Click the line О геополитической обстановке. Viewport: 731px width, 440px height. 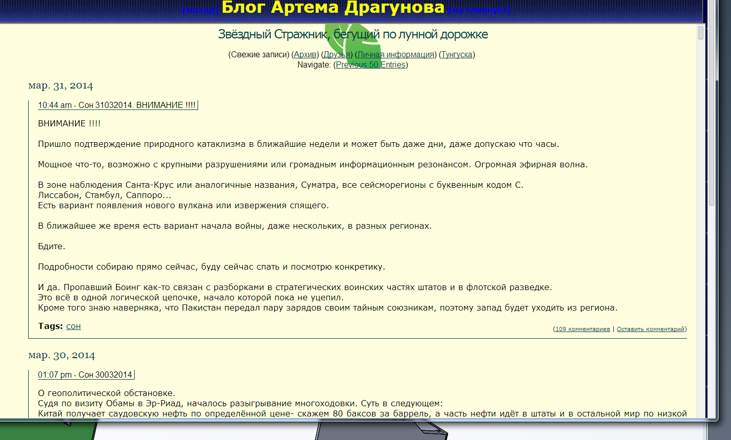(106, 393)
